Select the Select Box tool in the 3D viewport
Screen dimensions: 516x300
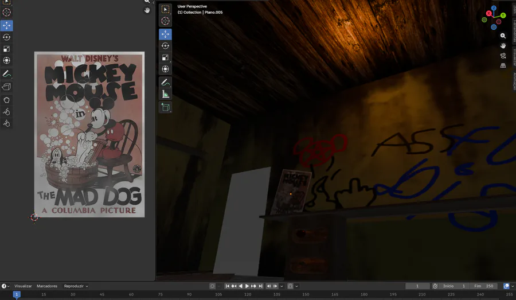(x=165, y=9)
